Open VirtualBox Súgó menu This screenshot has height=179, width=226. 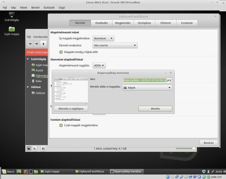click(62, 8)
